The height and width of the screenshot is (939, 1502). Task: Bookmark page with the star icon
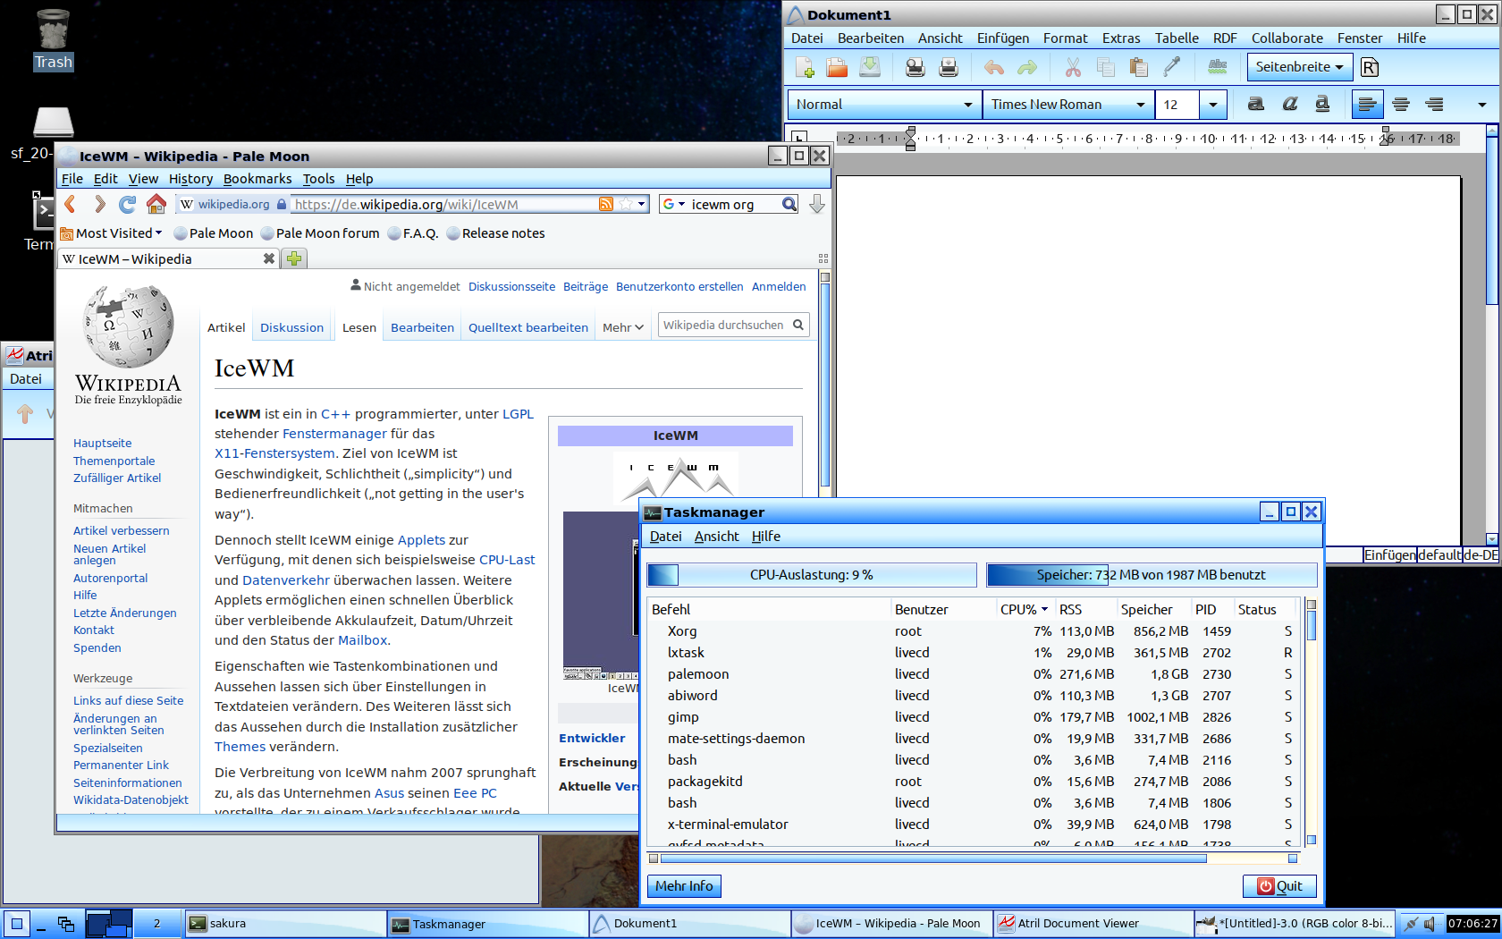626,204
